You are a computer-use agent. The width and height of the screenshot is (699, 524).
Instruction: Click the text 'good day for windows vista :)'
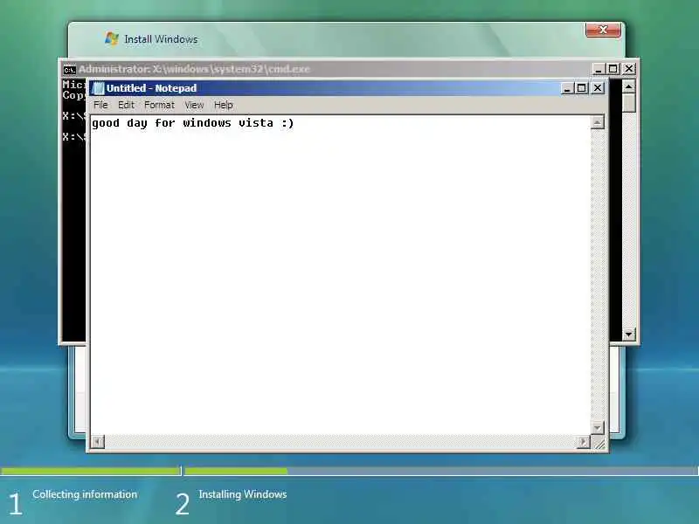point(192,123)
